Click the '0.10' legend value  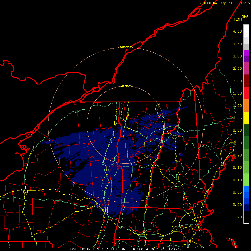point(237,180)
